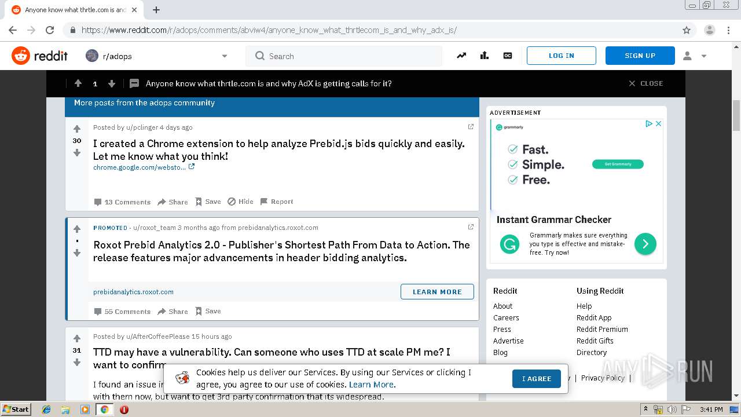Expand the user account dropdown menu
This screenshot has width=741, height=417.
(x=695, y=56)
